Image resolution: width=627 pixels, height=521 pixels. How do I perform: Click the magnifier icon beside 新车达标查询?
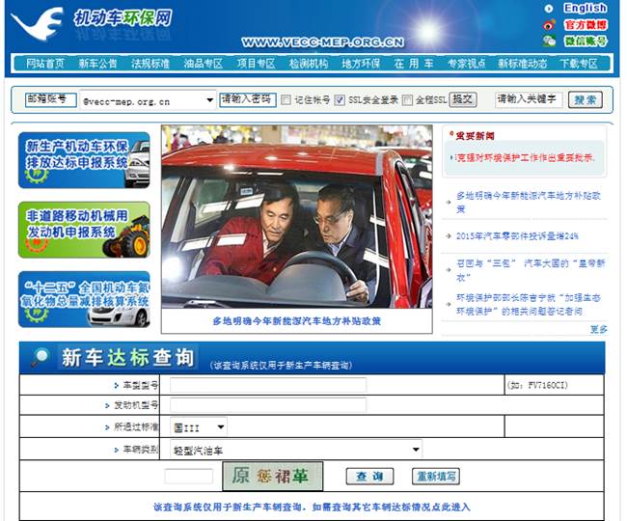40,358
